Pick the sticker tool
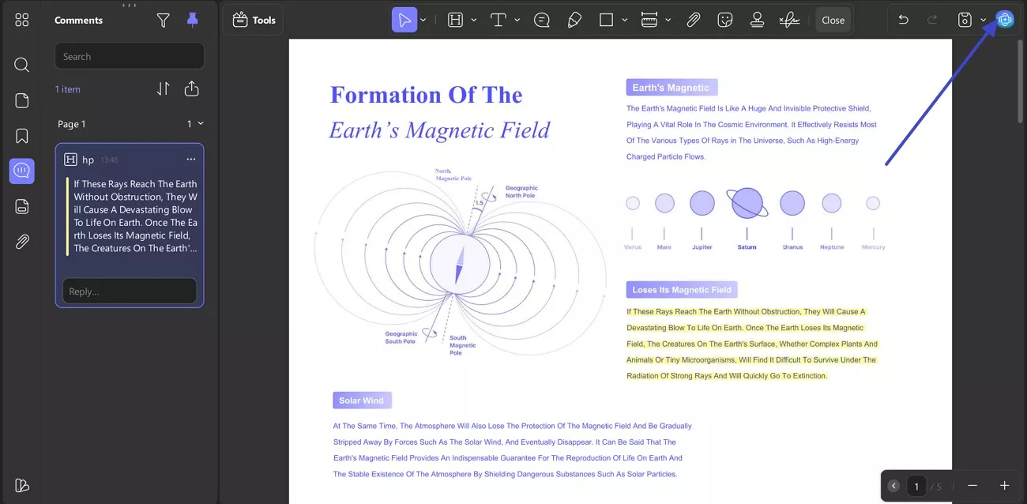The width and height of the screenshot is (1027, 504). point(724,21)
